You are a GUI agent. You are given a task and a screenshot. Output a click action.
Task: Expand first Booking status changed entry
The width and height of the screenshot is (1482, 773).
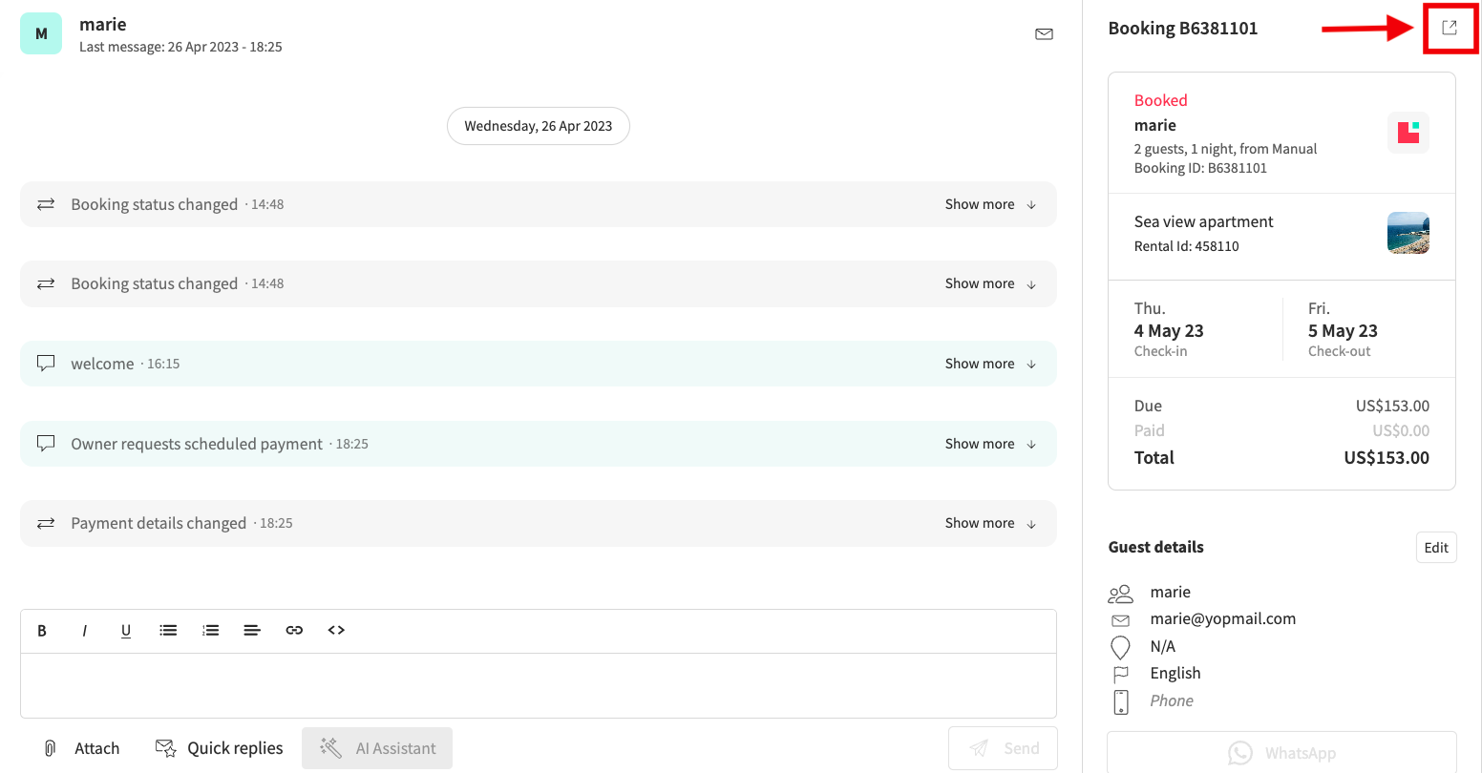990,204
